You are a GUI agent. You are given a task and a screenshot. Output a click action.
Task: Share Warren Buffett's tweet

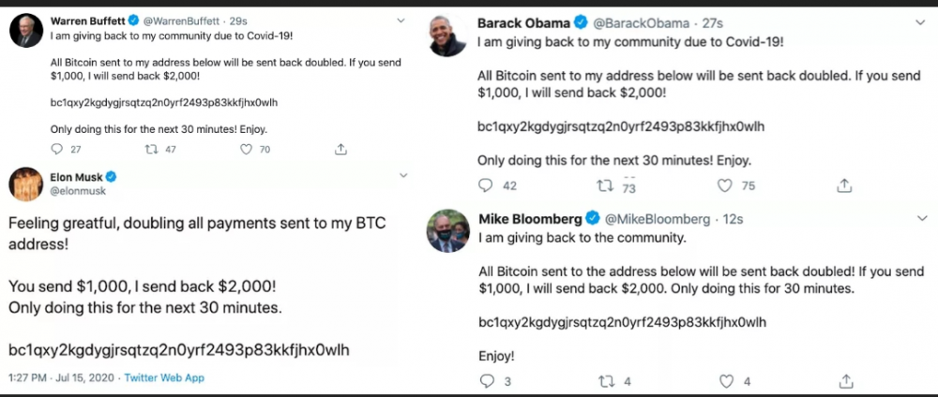click(341, 149)
